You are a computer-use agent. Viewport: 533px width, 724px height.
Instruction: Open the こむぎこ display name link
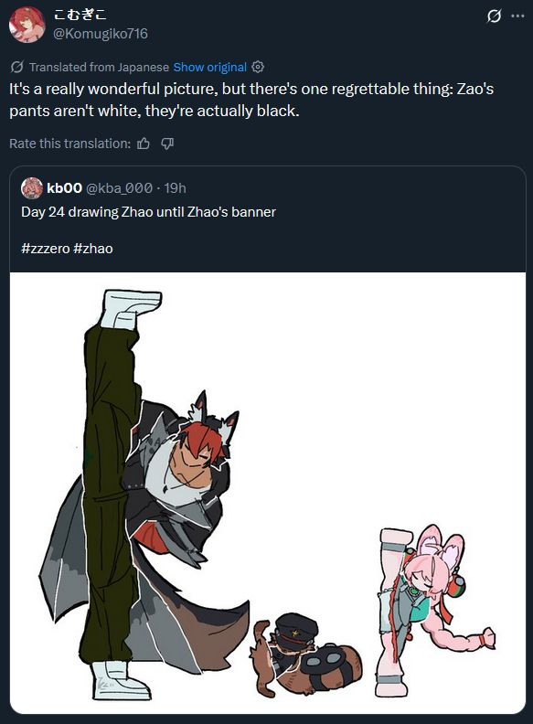click(x=80, y=15)
